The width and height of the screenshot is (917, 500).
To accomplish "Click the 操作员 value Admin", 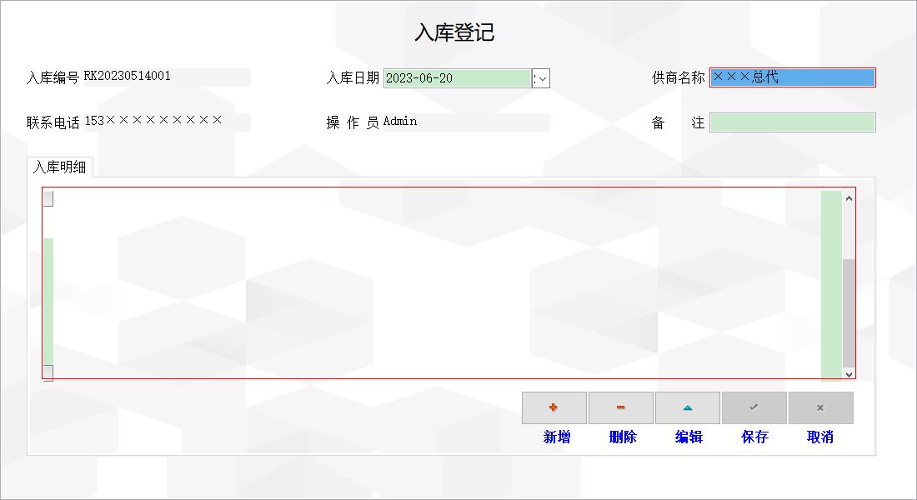I will point(400,122).
